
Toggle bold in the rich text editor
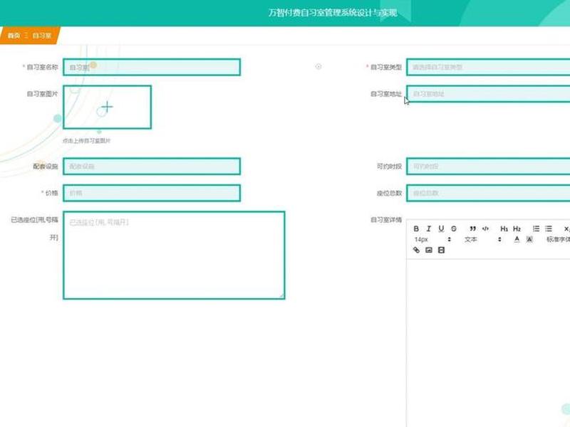coord(416,228)
